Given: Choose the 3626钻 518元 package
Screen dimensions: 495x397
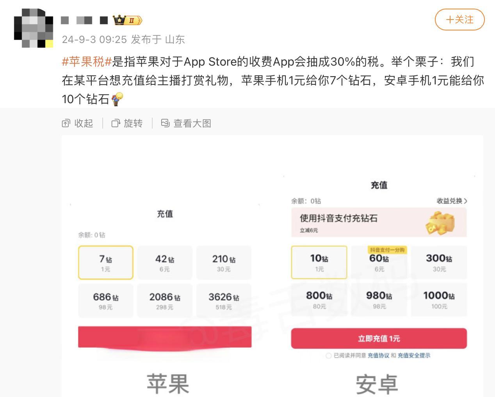Looking at the screenshot, I should pos(224,301).
